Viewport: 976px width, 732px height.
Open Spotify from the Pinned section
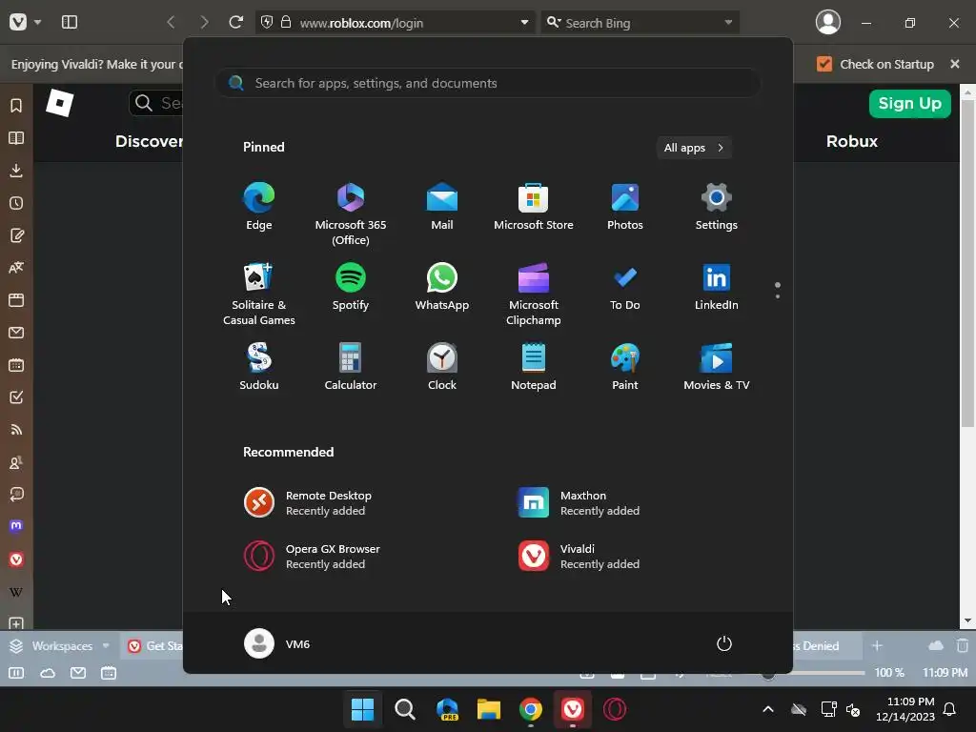click(x=351, y=287)
